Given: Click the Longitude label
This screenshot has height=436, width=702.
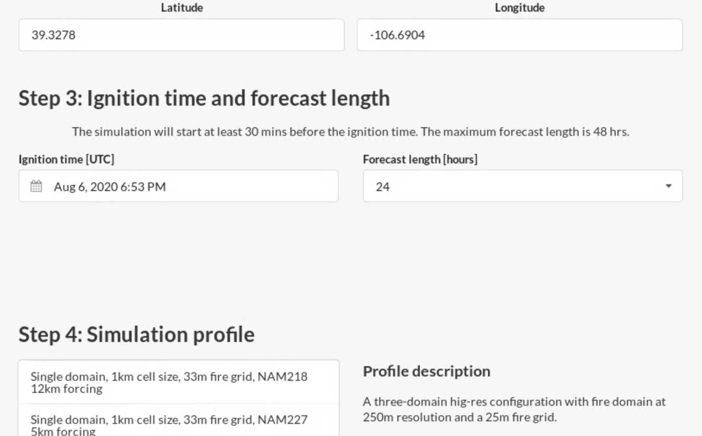Looking at the screenshot, I should [x=519, y=8].
